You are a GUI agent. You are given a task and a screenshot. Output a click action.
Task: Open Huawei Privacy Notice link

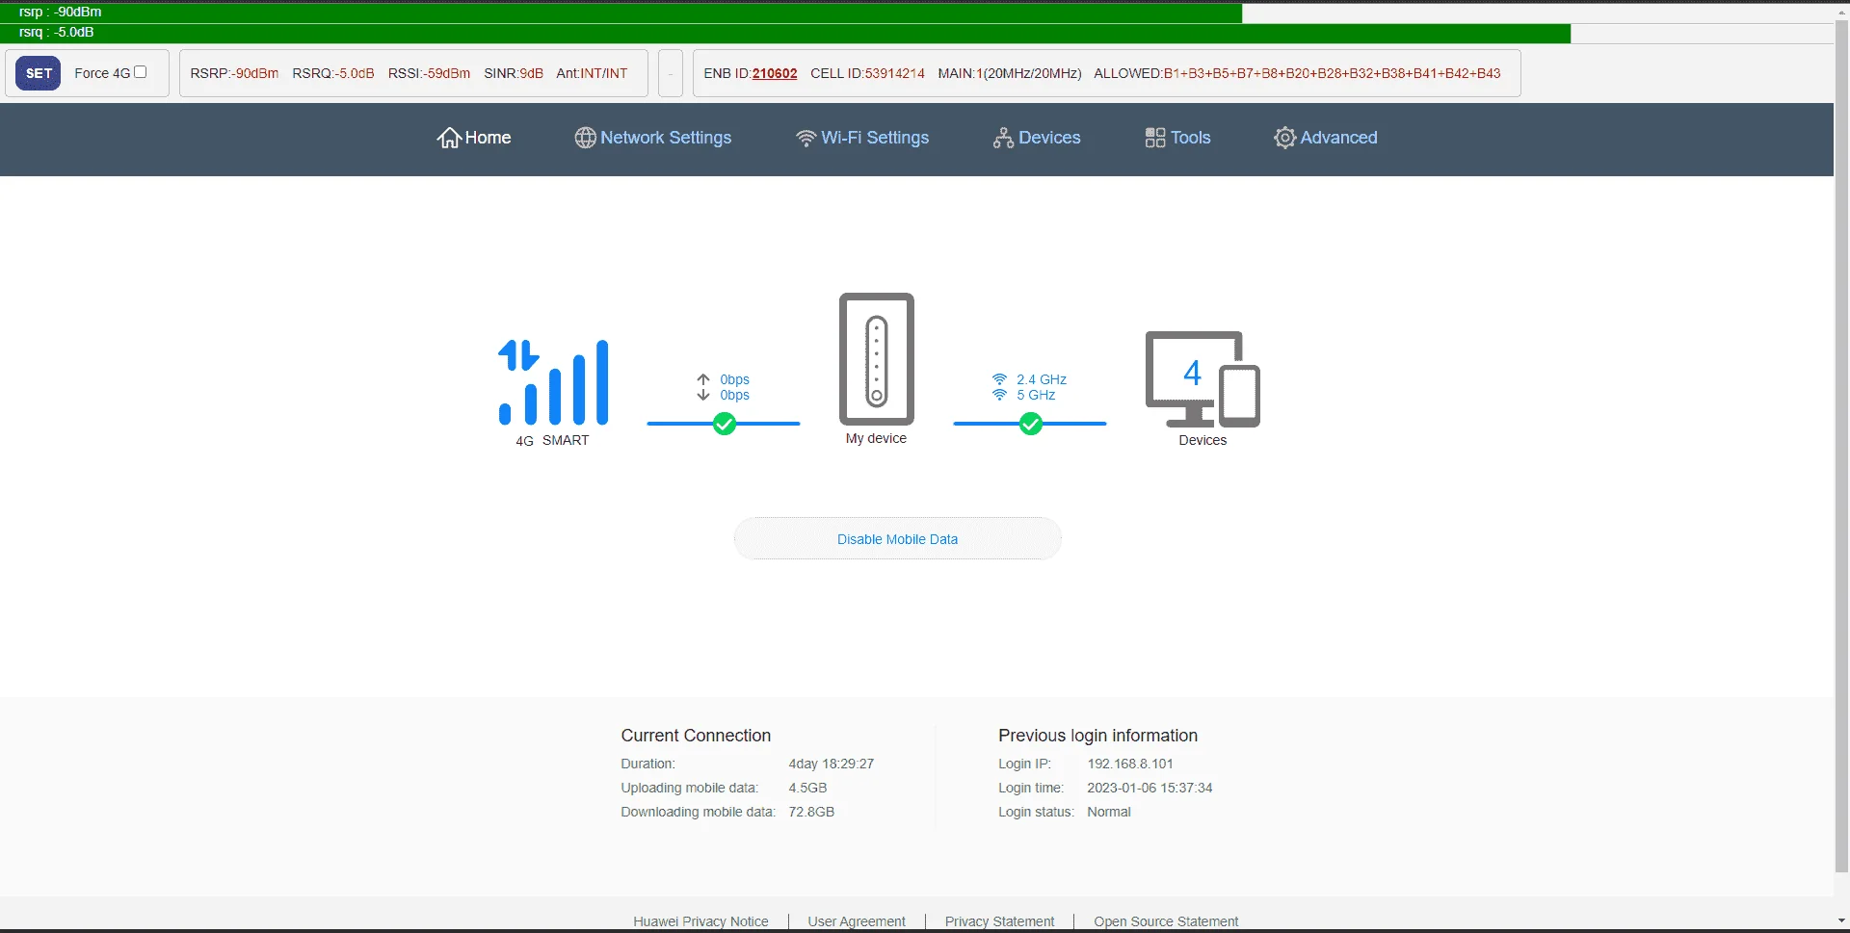pyautogui.click(x=700, y=921)
